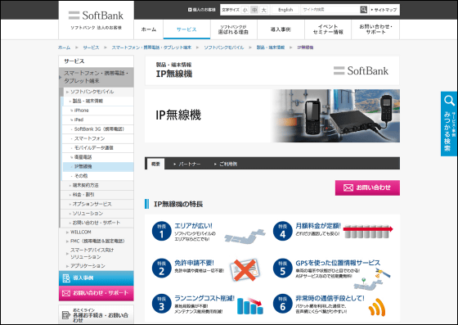Open お問い合わせ・サポート navigation item
This screenshot has width=458, height=325.
point(375,29)
